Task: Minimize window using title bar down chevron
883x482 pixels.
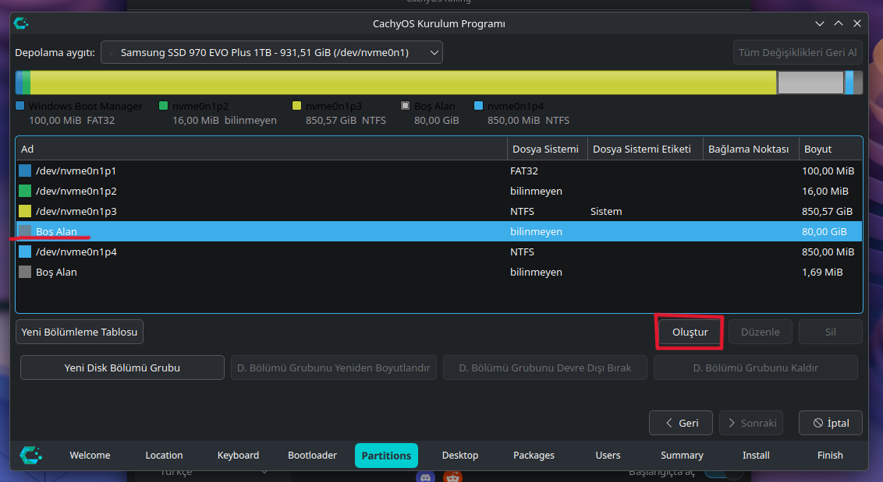Action: pos(819,23)
